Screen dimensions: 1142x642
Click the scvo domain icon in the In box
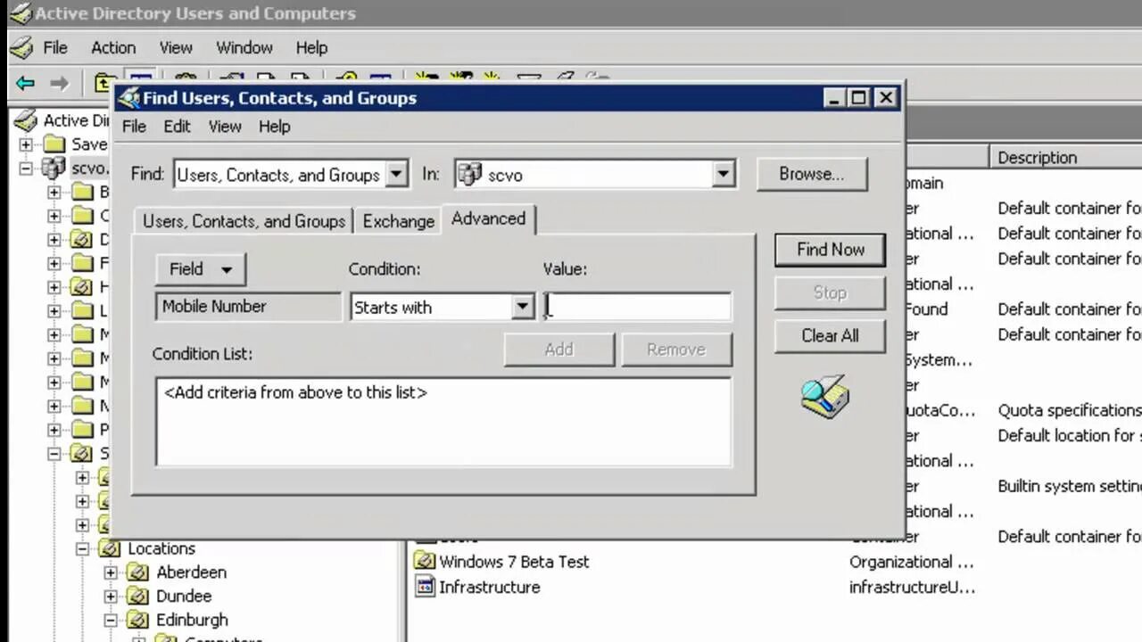[x=470, y=175]
